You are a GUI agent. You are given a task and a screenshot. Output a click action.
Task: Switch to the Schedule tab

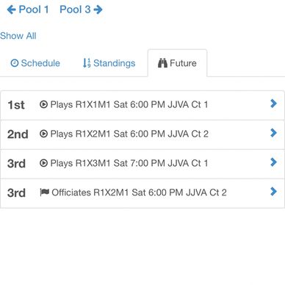pos(35,63)
